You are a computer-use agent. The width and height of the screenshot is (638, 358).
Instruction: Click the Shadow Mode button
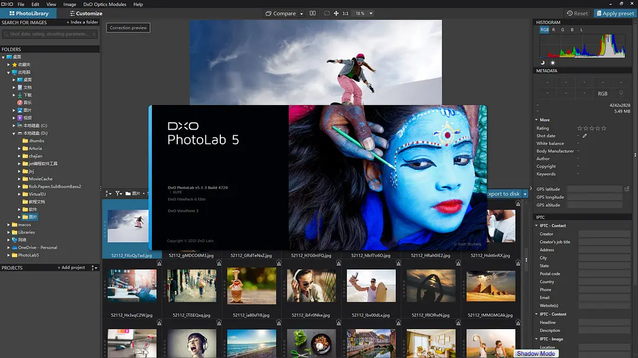point(536,353)
